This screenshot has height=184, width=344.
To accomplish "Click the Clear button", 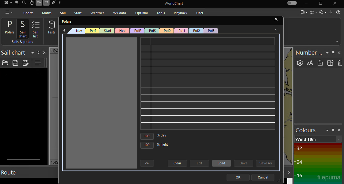I will [177, 163].
